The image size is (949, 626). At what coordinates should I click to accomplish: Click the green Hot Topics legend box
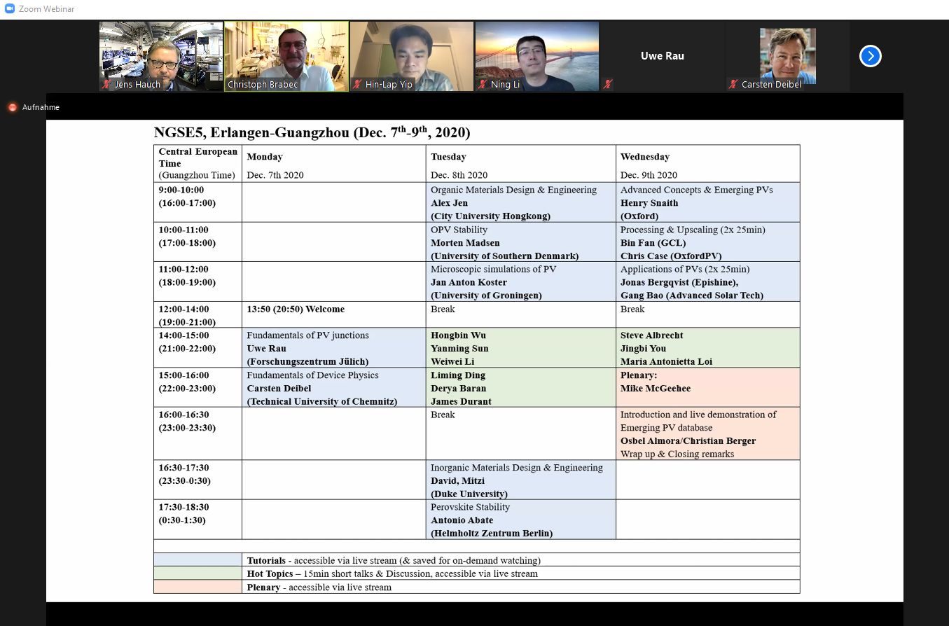tap(198, 573)
